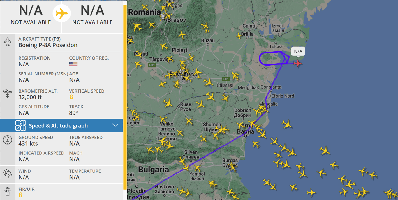The image size is (398, 200).
Task: Click the weather icon beside Wind
Action: tap(8, 174)
